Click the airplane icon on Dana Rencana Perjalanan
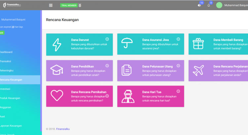The image size is (248, 135). pyautogui.click(x=198, y=70)
